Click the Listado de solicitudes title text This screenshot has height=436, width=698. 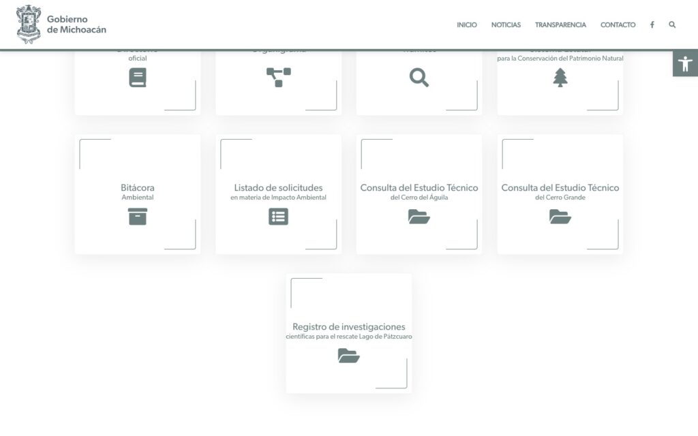278,188
